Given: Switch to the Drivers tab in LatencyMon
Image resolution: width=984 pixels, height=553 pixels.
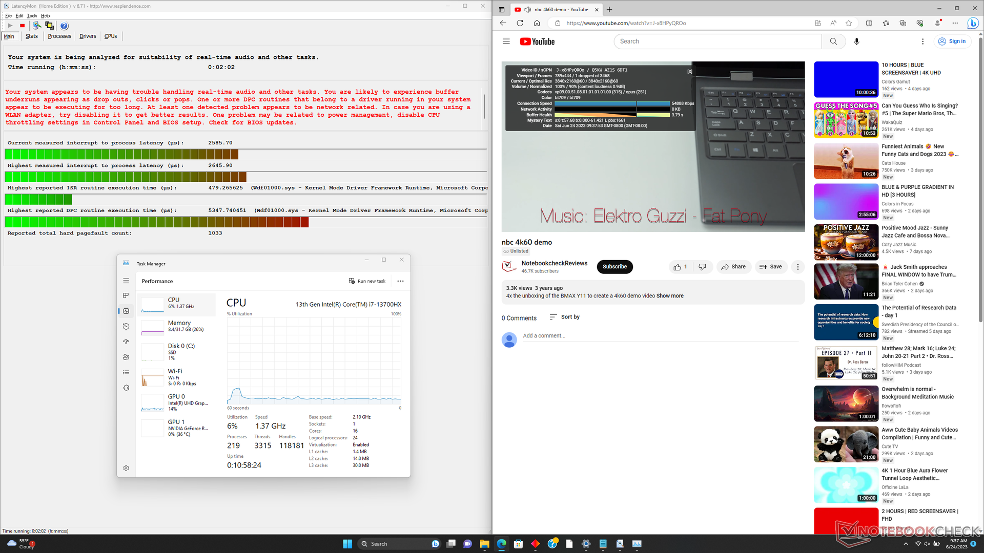Looking at the screenshot, I should [x=88, y=36].
